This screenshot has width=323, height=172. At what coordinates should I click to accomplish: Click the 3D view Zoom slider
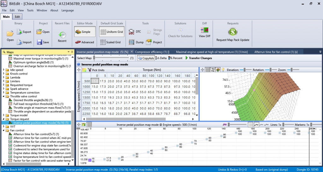293,70
